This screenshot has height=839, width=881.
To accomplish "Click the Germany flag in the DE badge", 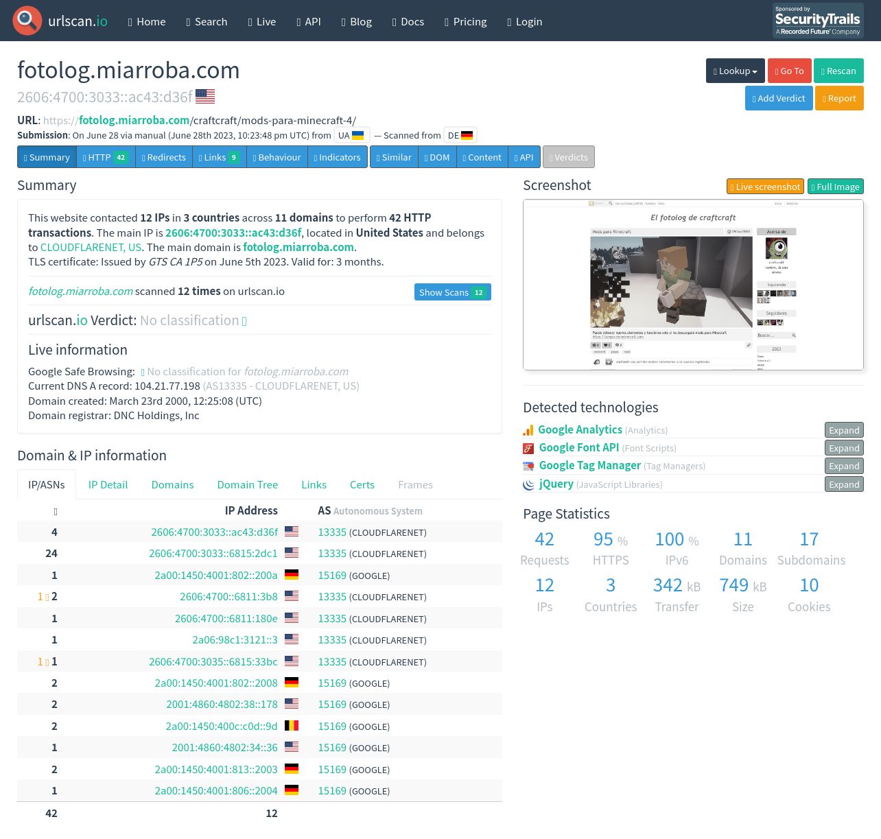I will click(467, 135).
